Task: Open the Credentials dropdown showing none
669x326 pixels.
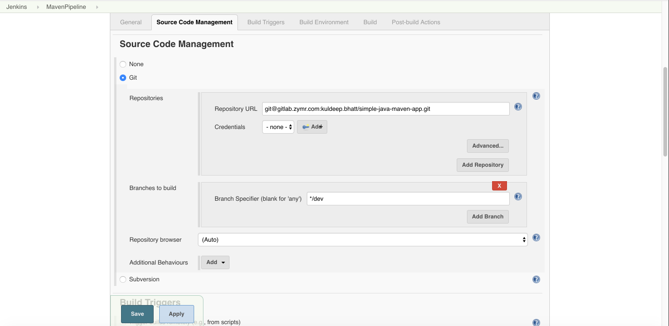Action: pos(278,126)
